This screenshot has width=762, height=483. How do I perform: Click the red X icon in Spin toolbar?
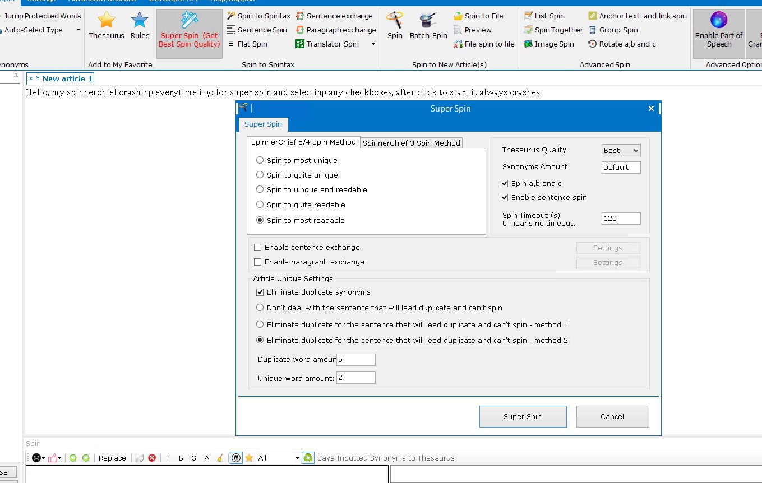tap(152, 458)
